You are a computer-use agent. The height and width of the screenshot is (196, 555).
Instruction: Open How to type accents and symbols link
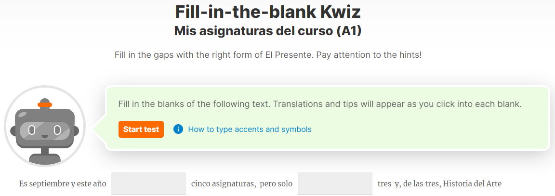point(250,129)
